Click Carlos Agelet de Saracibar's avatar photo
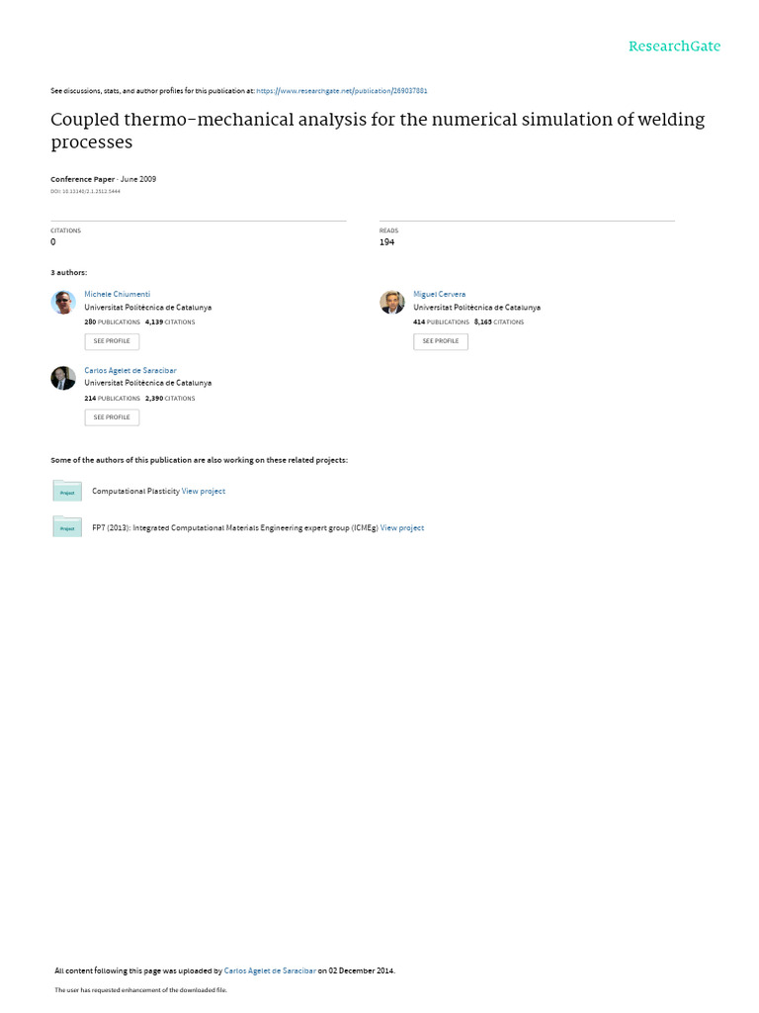This screenshot has width=759, height=1013. click(x=63, y=379)
